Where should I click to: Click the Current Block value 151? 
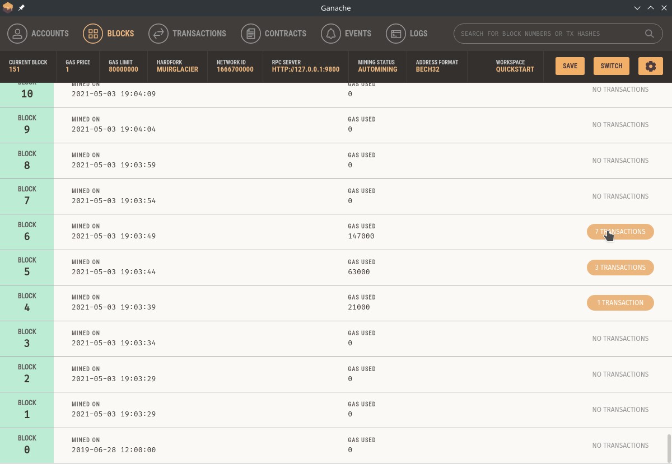15,69
